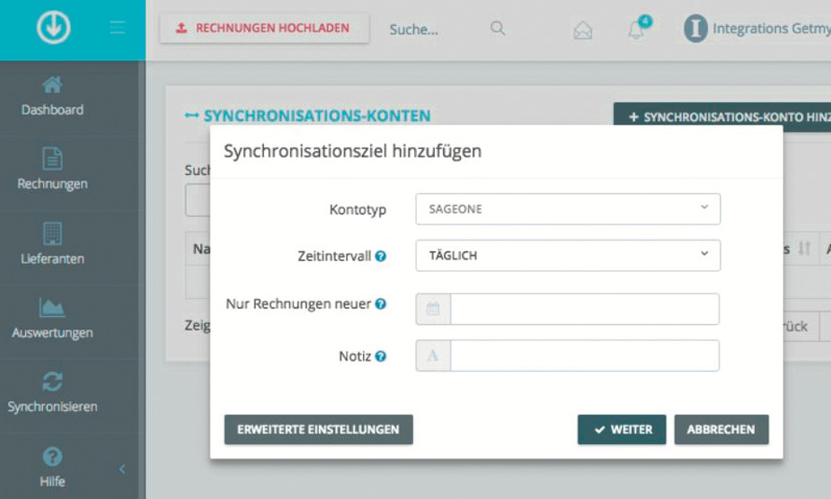Click the download arrow logo icon
Screen dimensions: 831x499
[x=53, y=29]
